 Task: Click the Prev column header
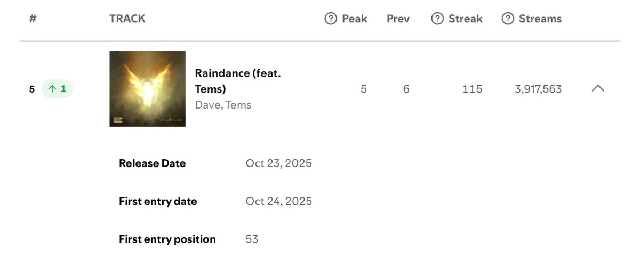point(398,19)
